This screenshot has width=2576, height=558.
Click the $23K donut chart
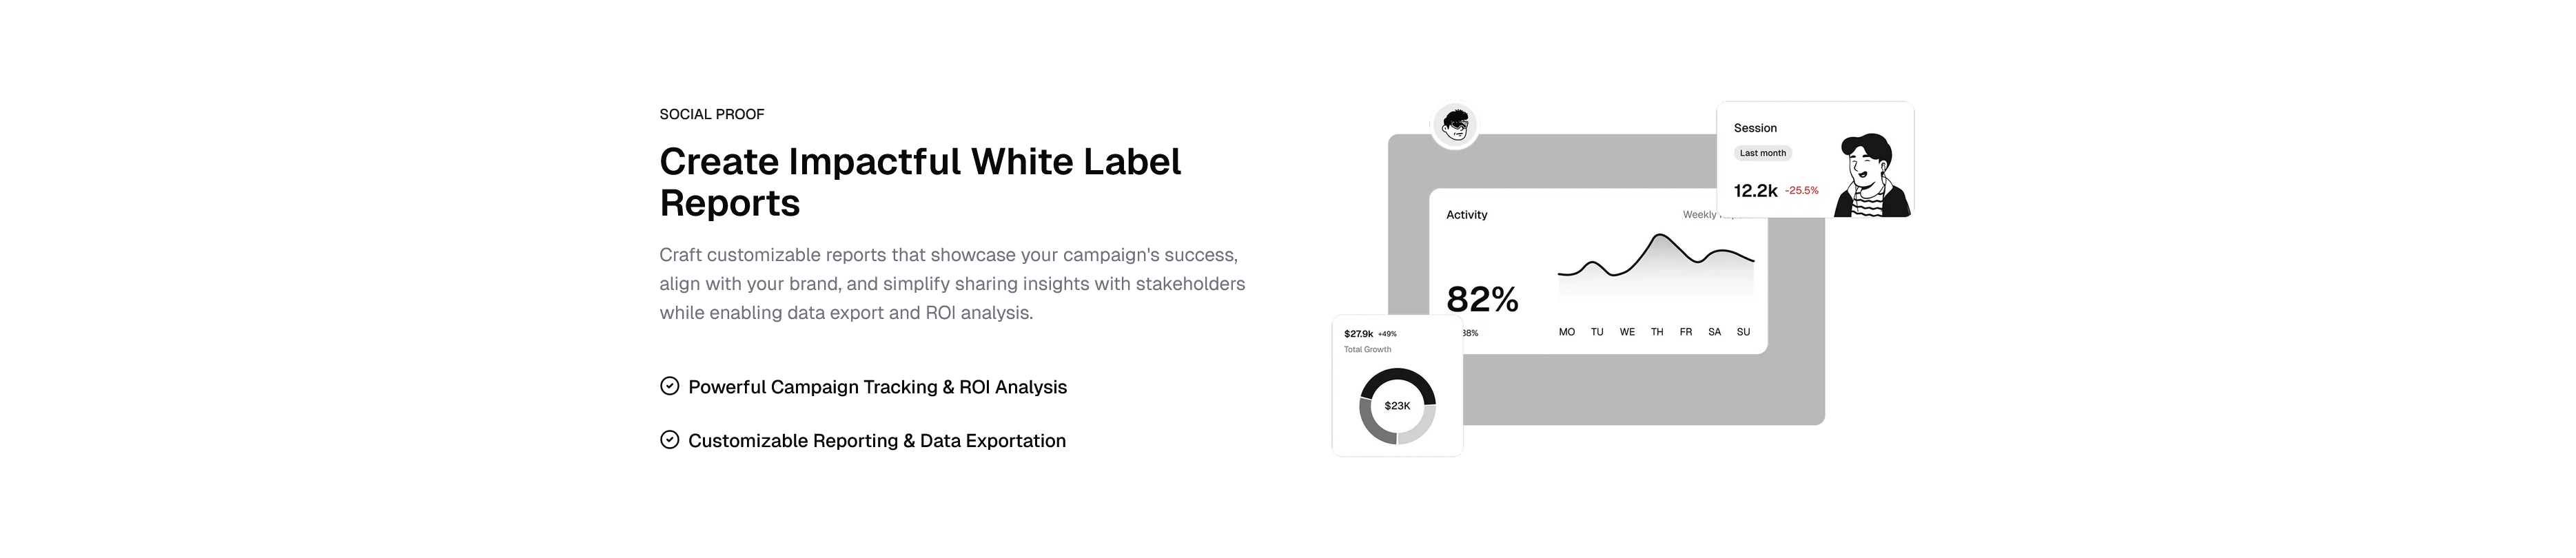click(1397, 406)
